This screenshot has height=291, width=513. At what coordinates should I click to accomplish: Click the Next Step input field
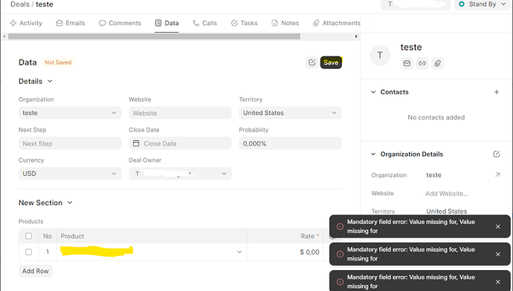(70, 143)
